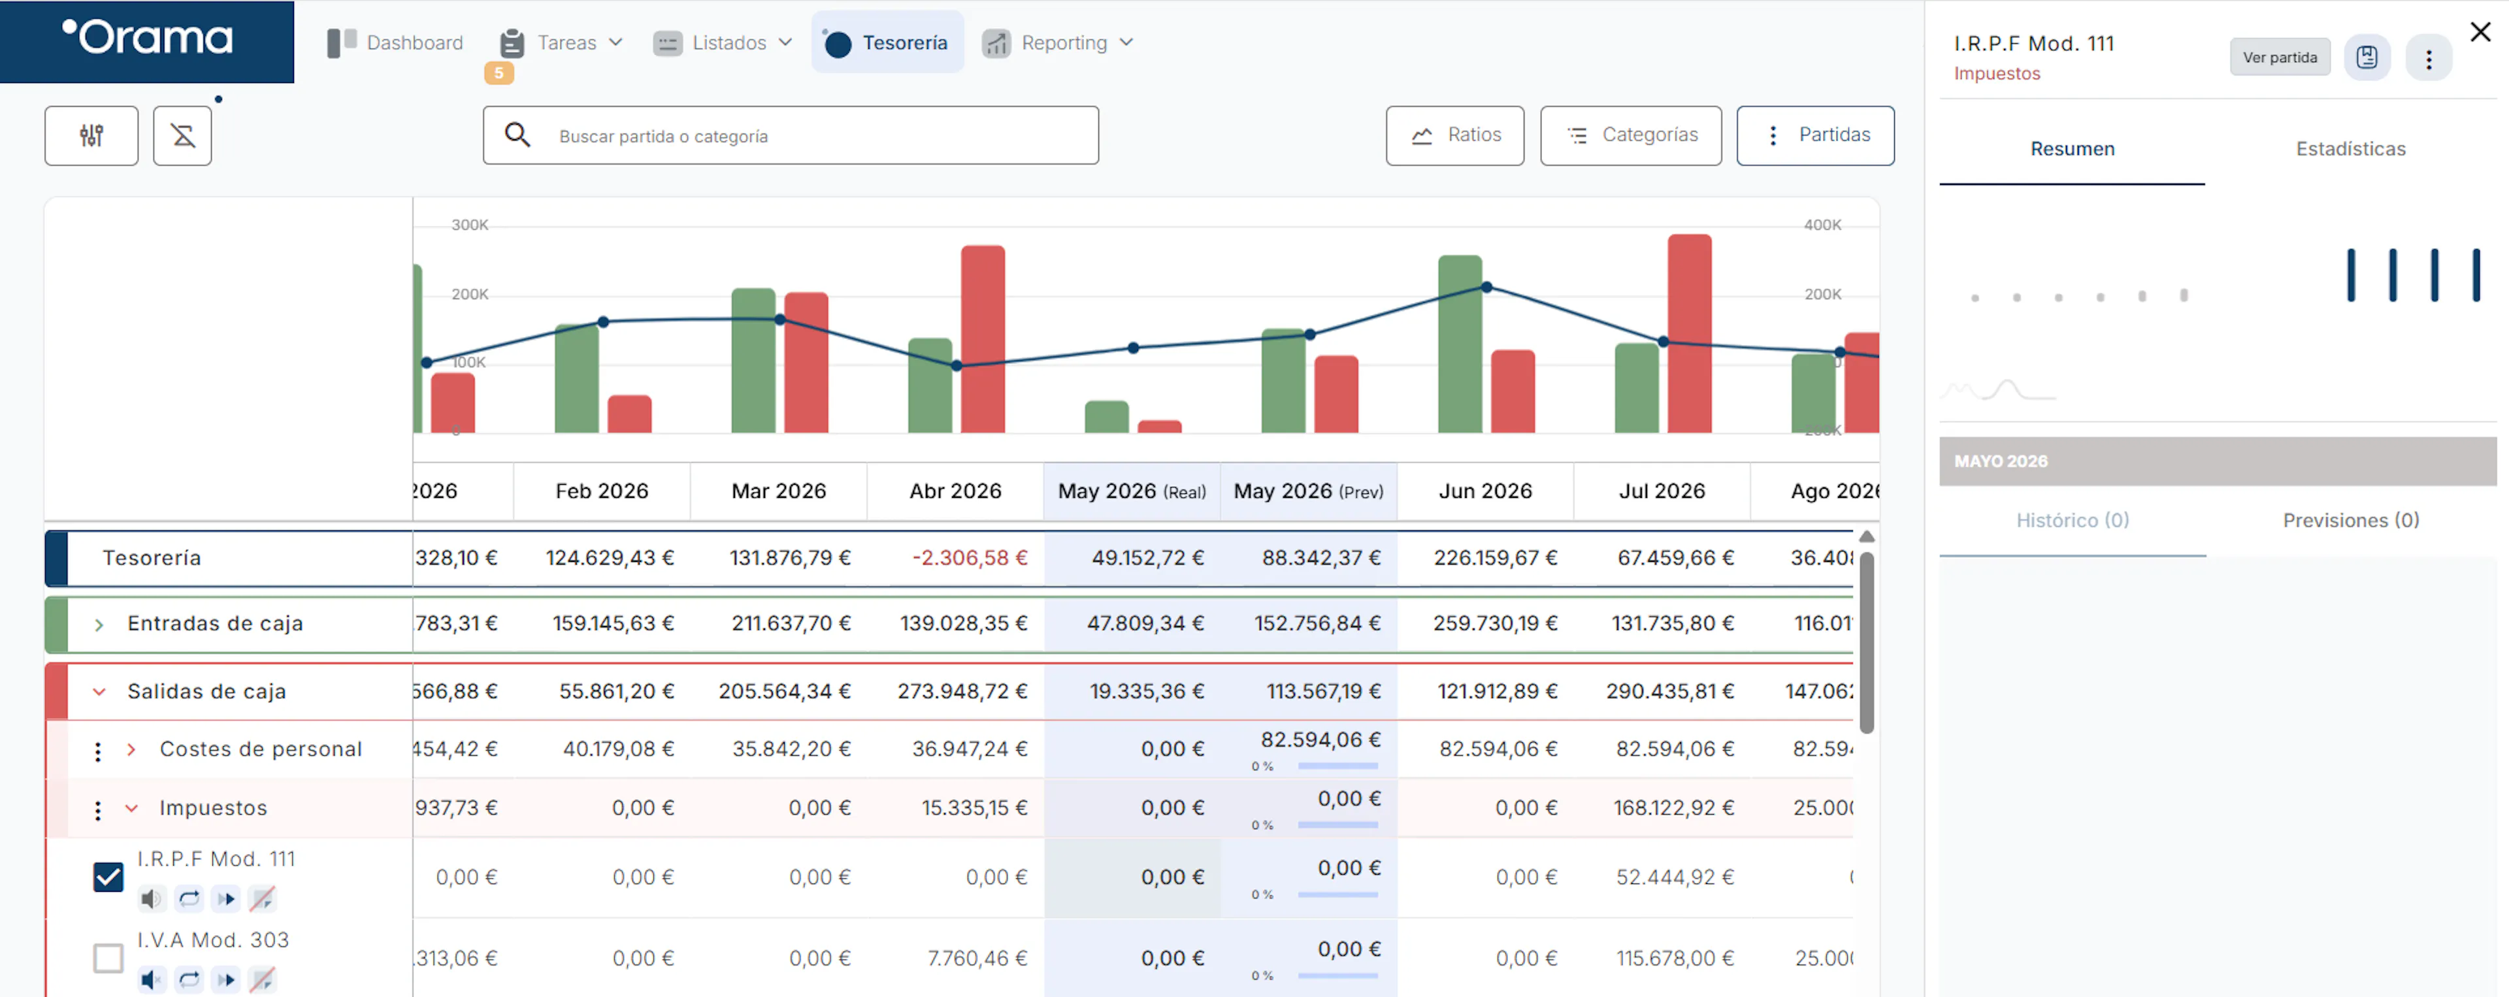Screen dimensions: 2509x997
Task: Open the three-dot menu in I.R.P.F panel
Action: [x=2428, y=58]
